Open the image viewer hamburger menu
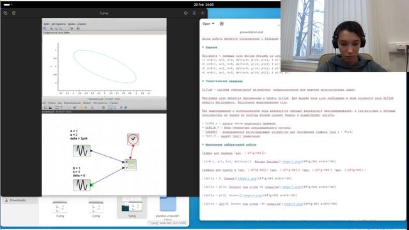 pyautogui.click(x=194, y=13)
